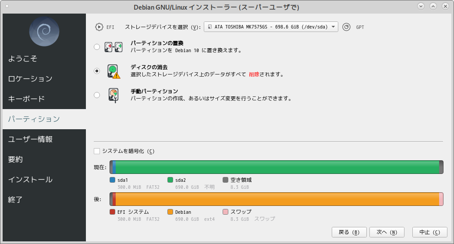454x244 pixels.
Task: Select 手動パーティション radio button
Action: click(97, 95)
